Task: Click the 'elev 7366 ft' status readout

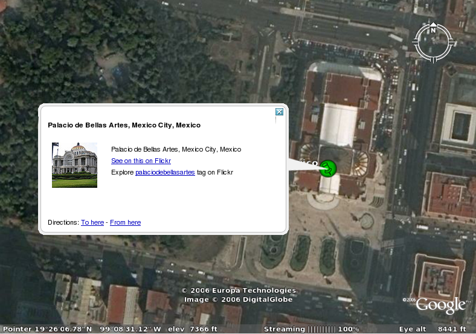Action: [x=193, y=329]
